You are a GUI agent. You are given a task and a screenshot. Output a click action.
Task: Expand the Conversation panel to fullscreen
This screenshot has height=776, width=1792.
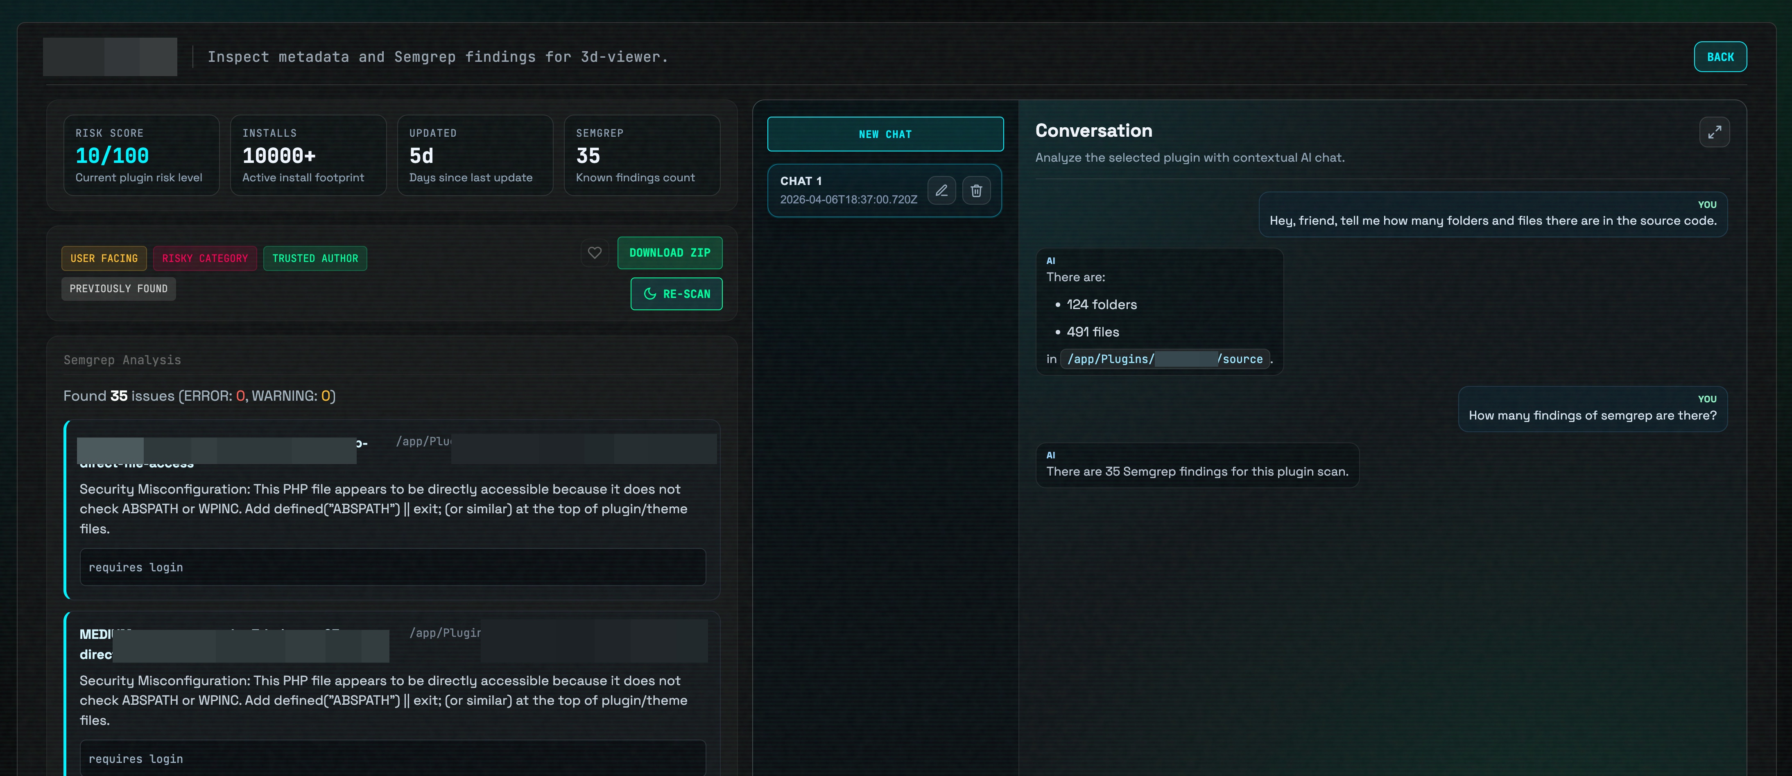tap(1715, 131)
